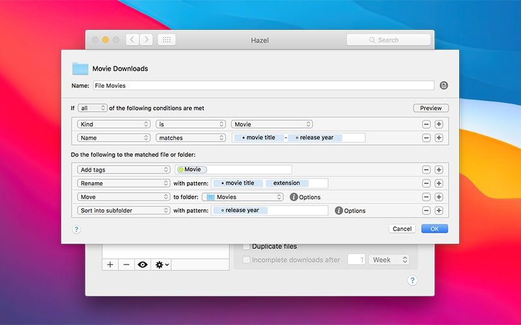Toggle the Incomplete downloads after checkbox
This screenshot has height=325, width=521.
pos(246,260)
